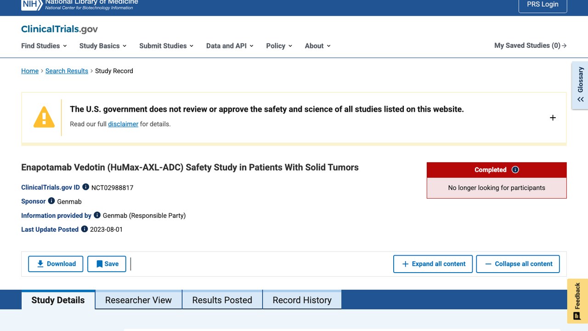
Task: Download the study record
Action: [56, 264]
